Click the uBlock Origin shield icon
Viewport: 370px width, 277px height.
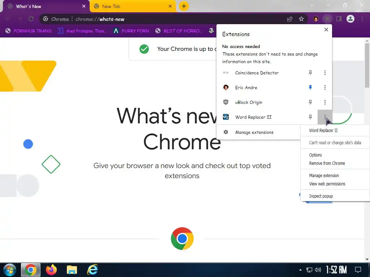point(226,102)
